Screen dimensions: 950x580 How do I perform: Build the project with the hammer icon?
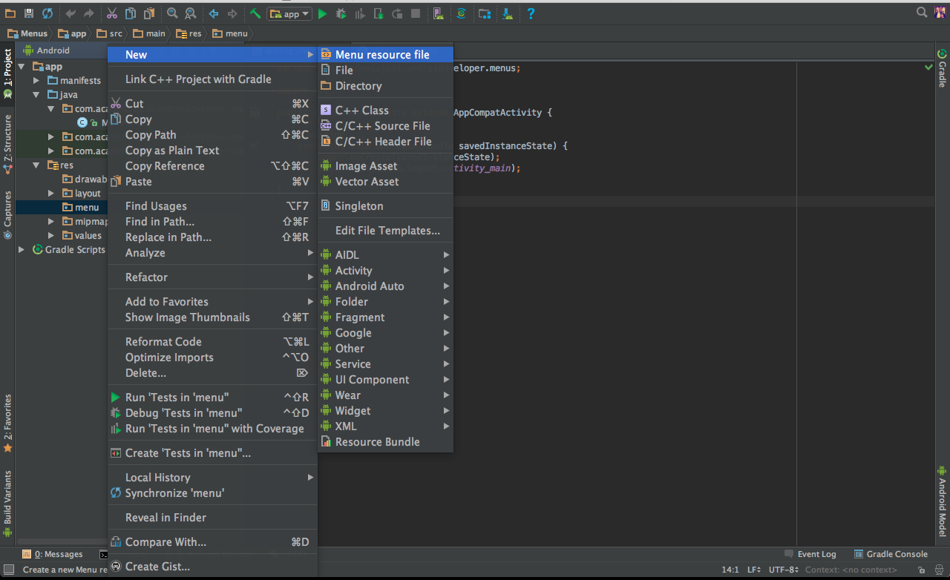pyautogui.click(x=255, y=13)
